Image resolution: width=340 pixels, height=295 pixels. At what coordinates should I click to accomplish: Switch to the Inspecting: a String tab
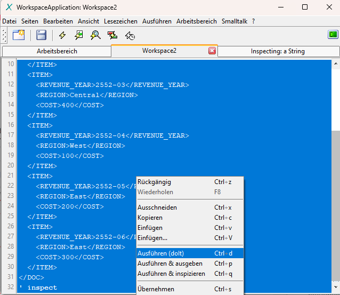click(278, 51)
